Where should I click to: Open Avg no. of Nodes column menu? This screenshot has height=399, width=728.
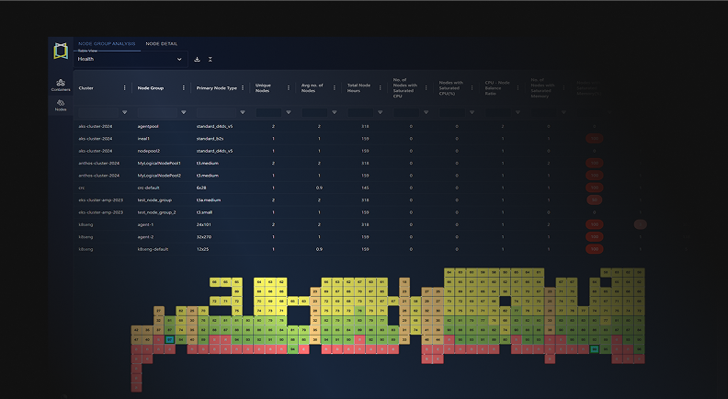(x=335, y=88)
